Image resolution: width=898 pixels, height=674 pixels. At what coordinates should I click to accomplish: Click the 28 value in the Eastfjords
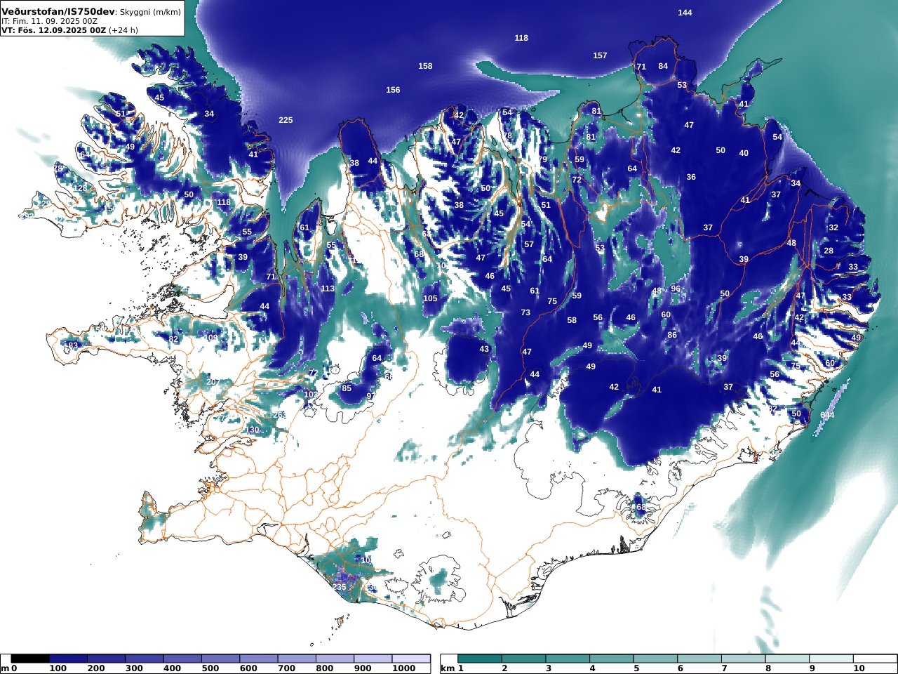point(829,251)
